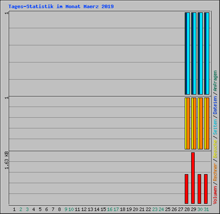This screenshot has height=214, width=220.
Task: Click green weekend day 10 on the axis
Action: [x=71, y=209]
